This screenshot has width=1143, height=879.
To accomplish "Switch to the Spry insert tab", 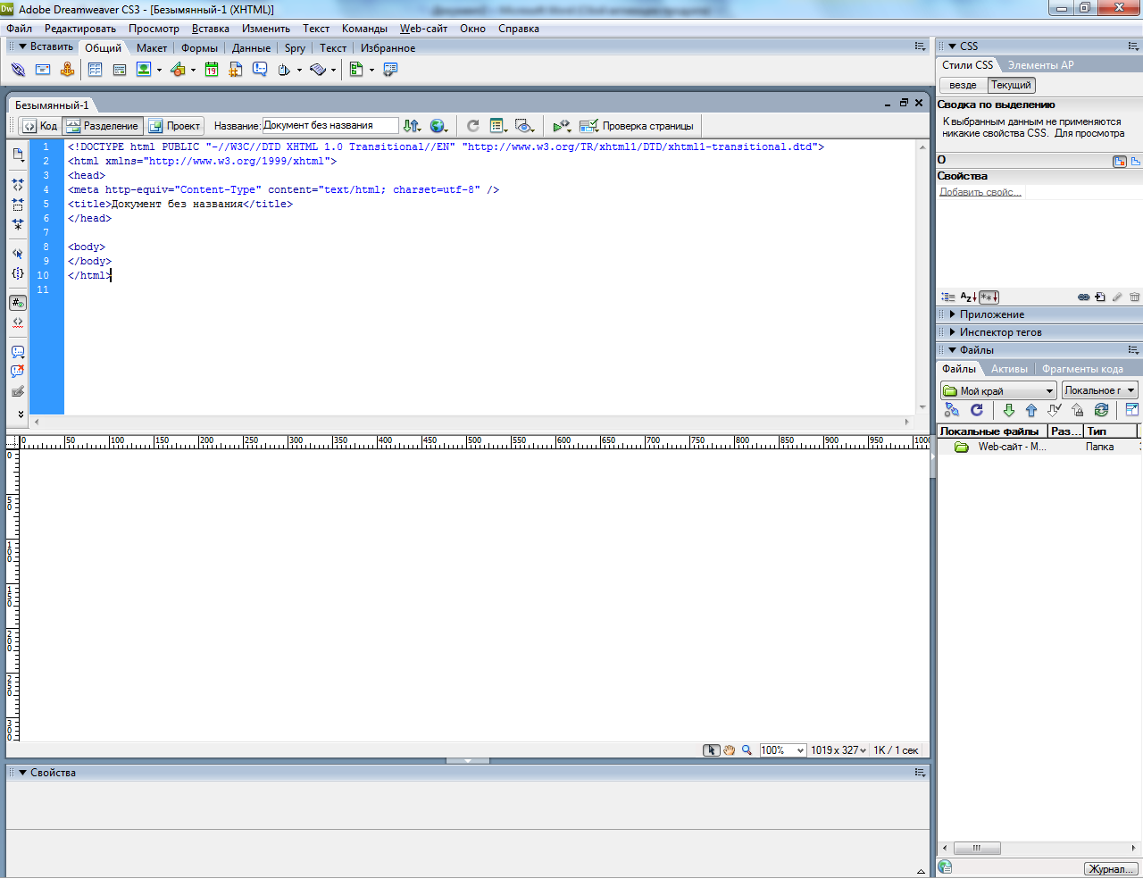I will 295,48.
